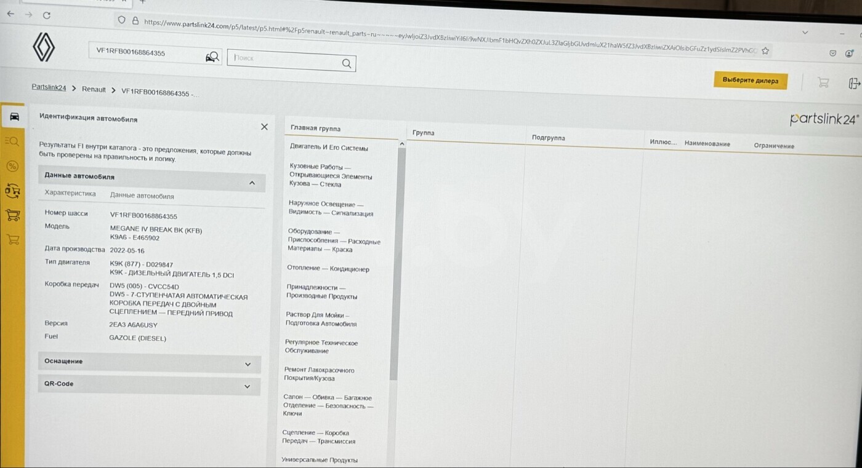
Task: Select Оборудование — Приспособления main group
Action: (x=334, y=240)
